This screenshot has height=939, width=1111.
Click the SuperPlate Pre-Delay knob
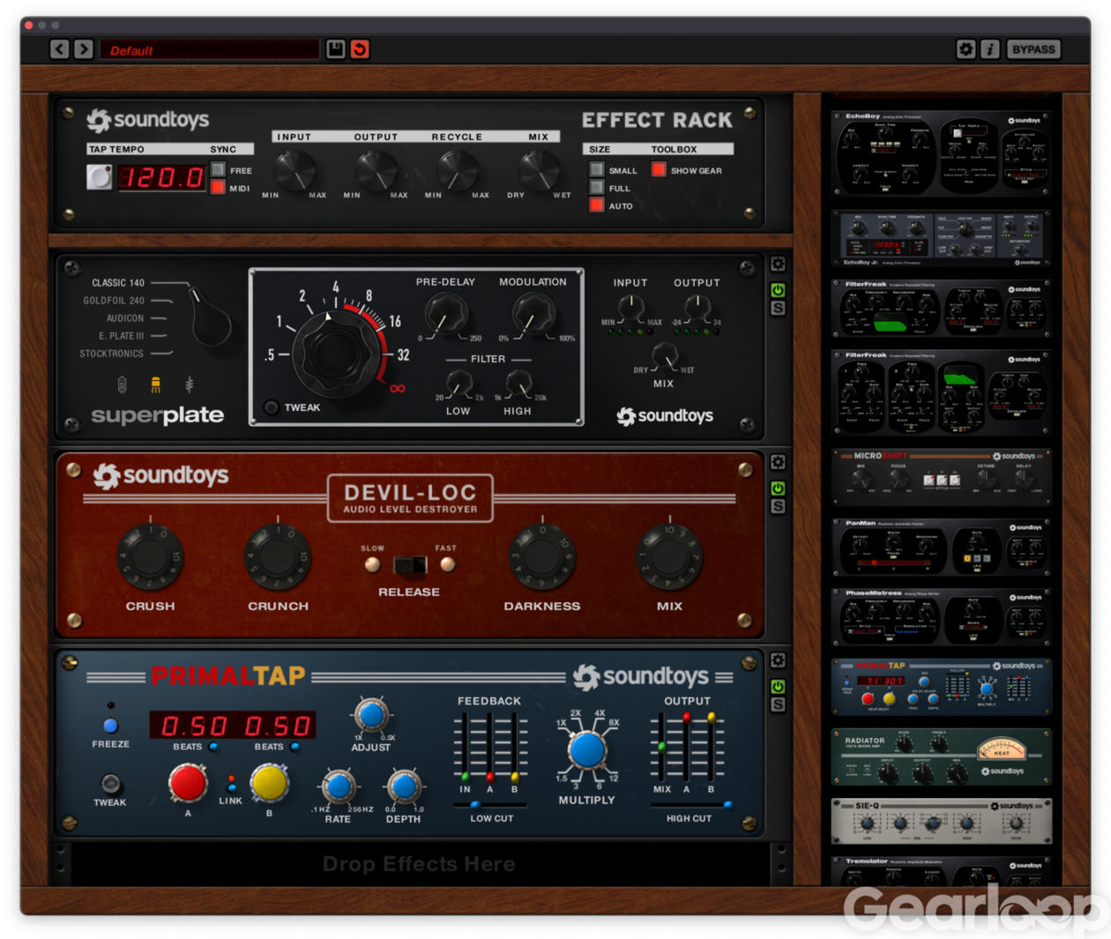446,314
